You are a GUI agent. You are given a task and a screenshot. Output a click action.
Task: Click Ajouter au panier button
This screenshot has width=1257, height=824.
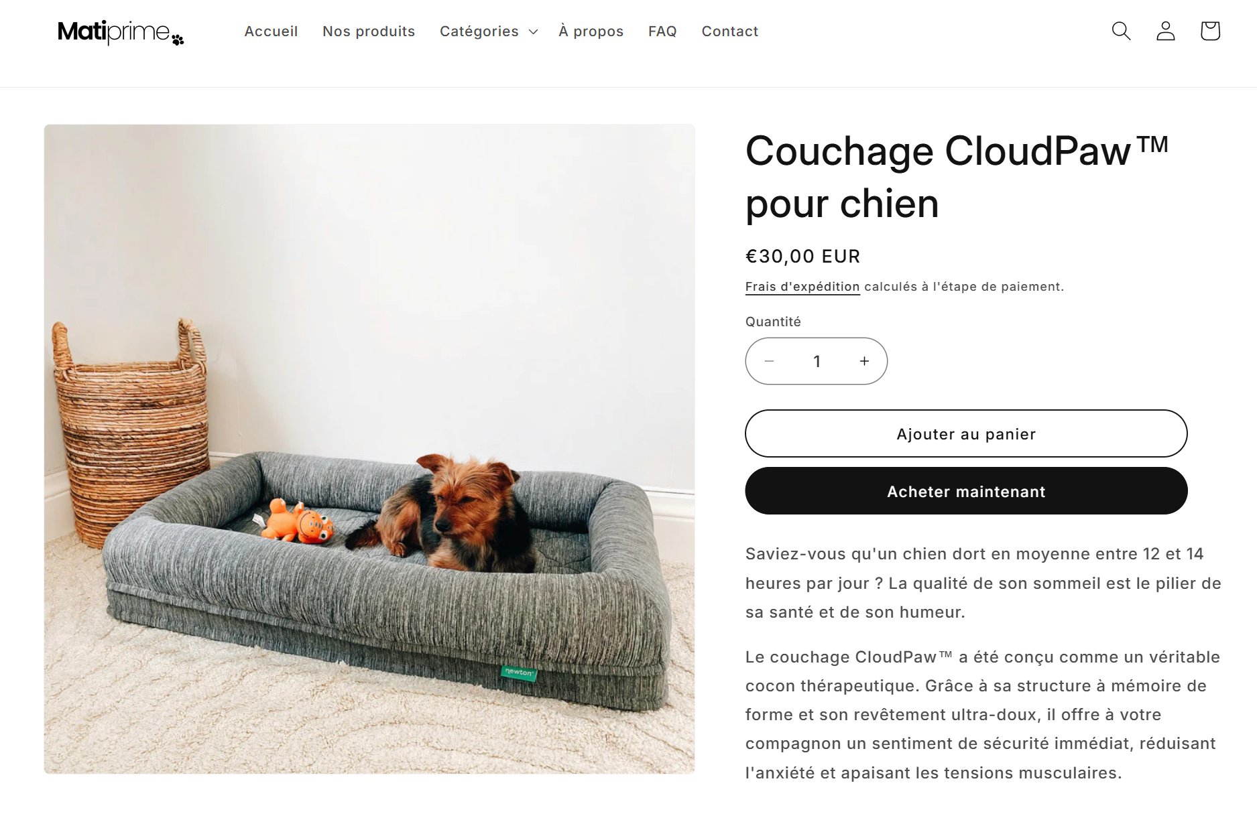point(966,433)
